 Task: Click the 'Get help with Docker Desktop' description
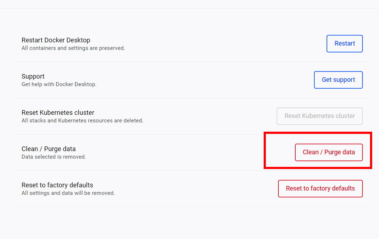coord(59,84)
